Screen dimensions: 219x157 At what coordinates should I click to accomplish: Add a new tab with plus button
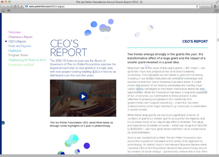tap(217, 11)
